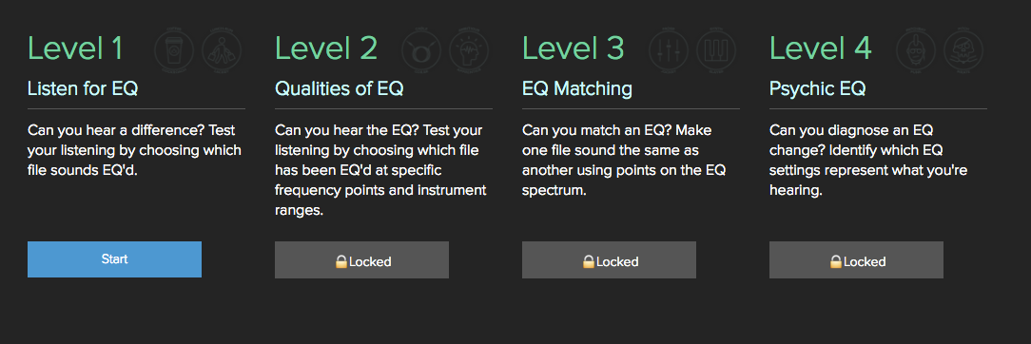
Task: Select the Level 1 heading
Action: 75,49
